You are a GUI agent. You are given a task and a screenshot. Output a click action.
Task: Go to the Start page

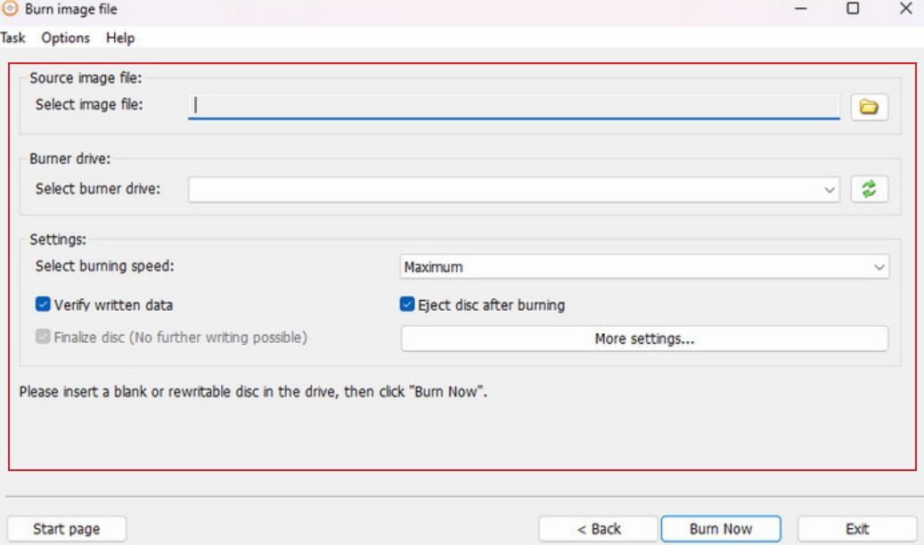click(66, 529)
